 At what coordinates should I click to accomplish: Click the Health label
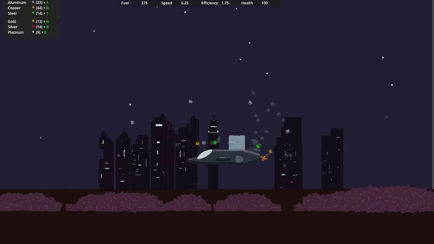click(x=247, y=3)
